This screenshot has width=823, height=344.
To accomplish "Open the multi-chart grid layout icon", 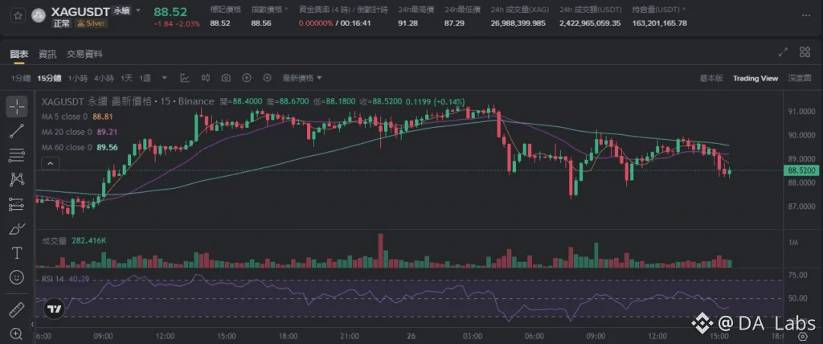I will coord(805,51).
